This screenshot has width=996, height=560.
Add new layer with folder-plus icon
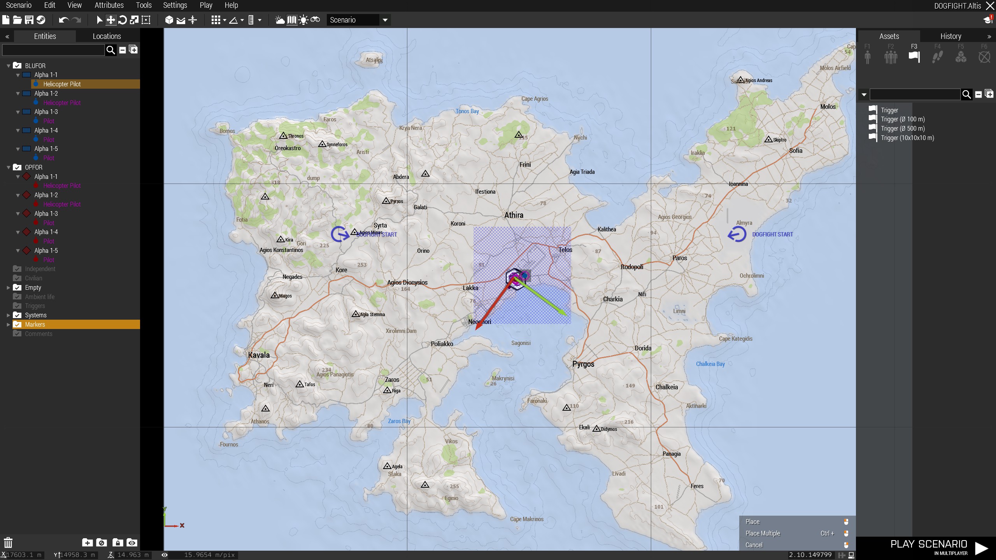click(87, 542)
